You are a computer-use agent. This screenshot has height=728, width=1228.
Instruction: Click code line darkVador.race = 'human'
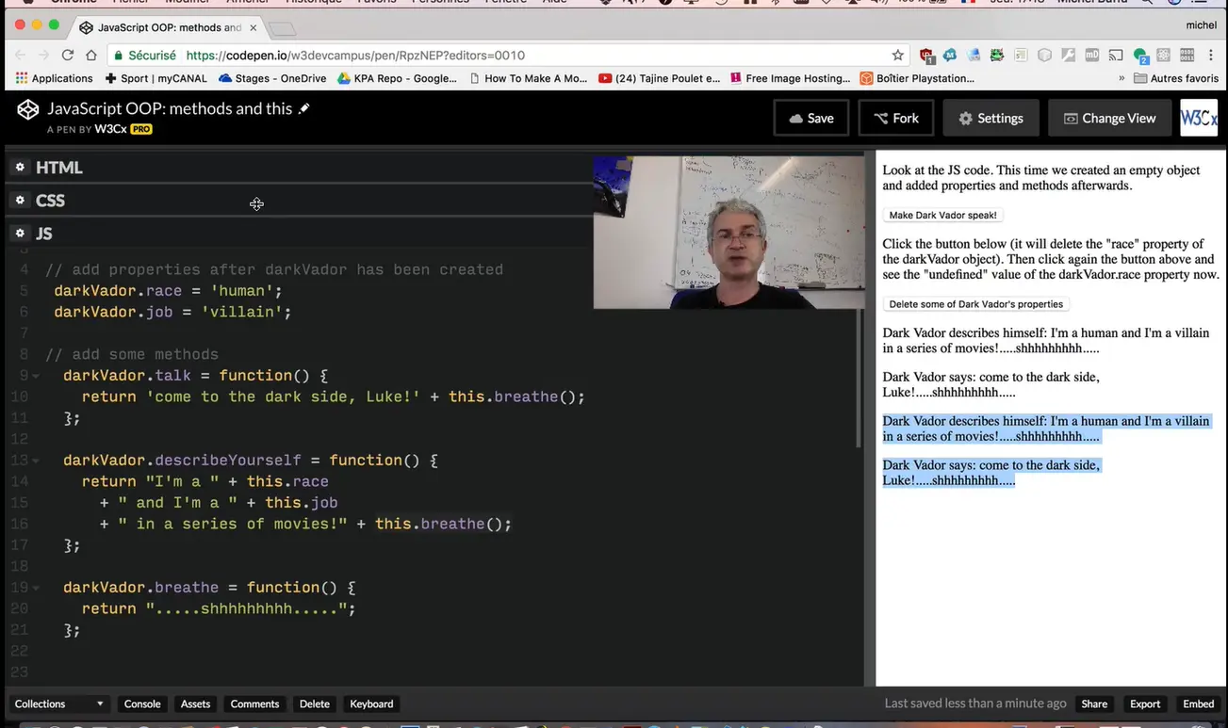tap(168, 291)
